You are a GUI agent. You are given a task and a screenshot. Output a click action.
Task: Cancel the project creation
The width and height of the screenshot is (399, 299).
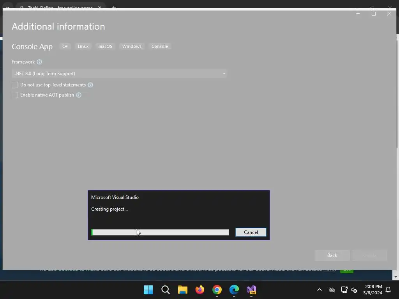(x=251, y=232)
